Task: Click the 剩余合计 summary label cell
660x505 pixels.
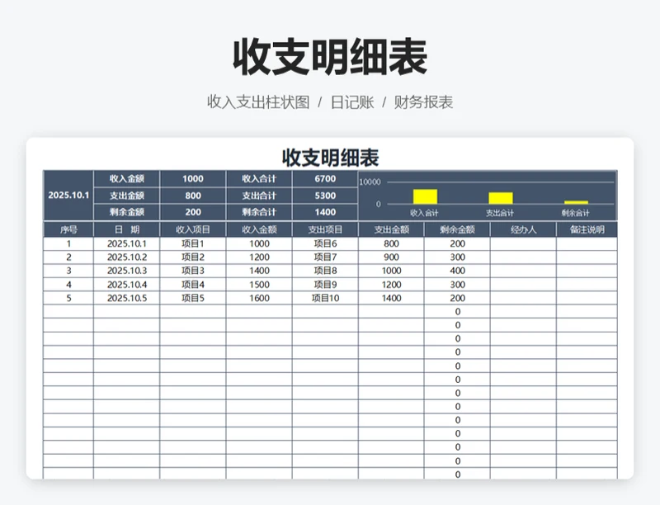Action: click(x=259, y=212)
